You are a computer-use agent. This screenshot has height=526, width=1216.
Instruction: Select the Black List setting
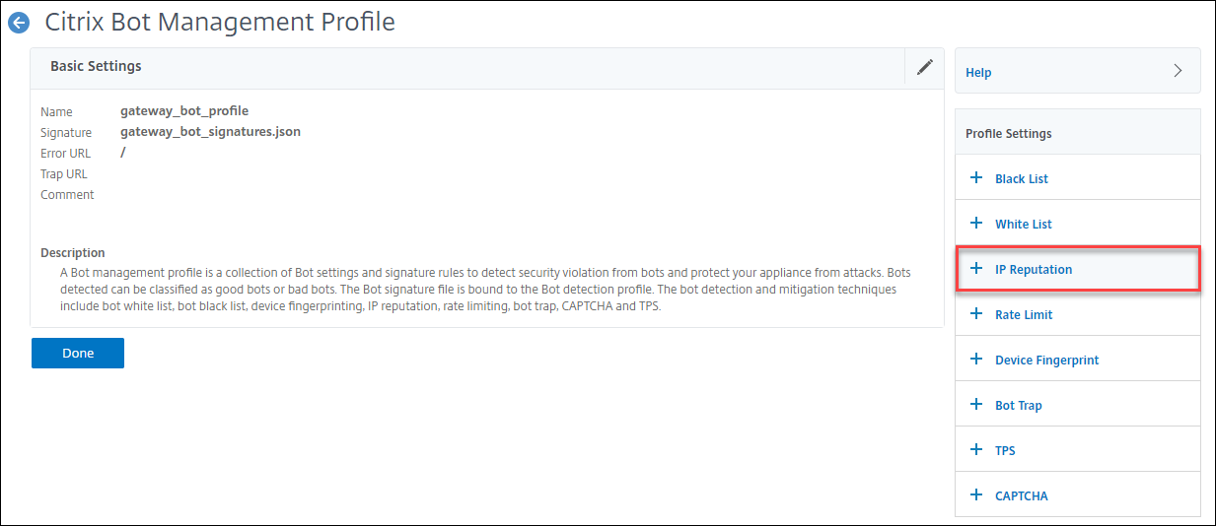1022,178
